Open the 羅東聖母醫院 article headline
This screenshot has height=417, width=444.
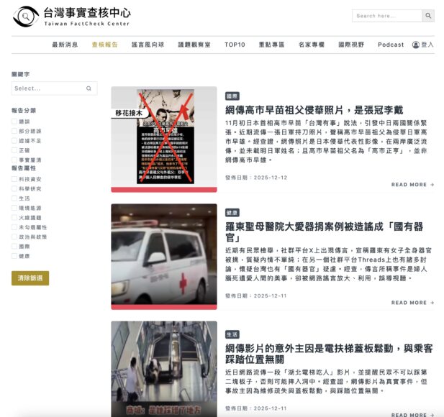(x=329, y=232)
